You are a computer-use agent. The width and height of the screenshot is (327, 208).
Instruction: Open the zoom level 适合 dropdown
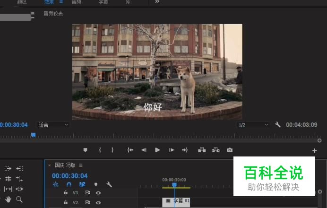point(53,125)
